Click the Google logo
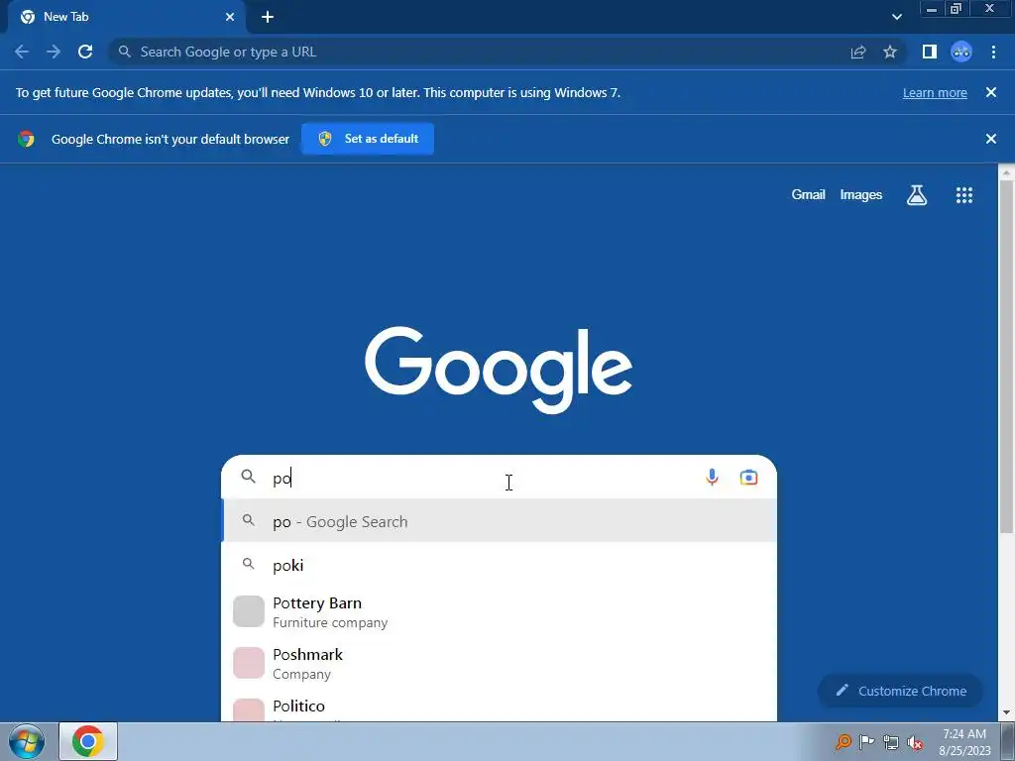 pos(499,369)
